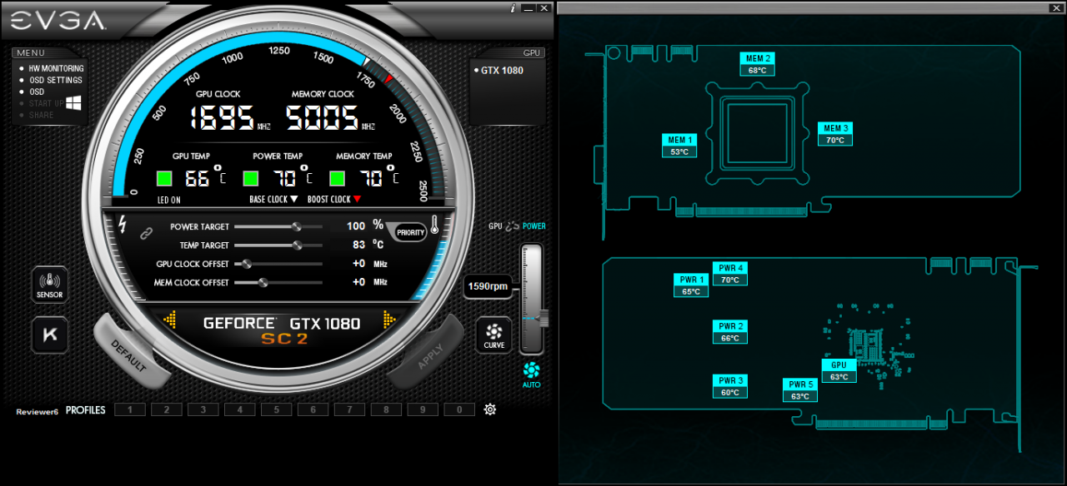
Task: Click the 1590rpm fan speed readout
Action: pyautogui.click(x=488, y=286)
